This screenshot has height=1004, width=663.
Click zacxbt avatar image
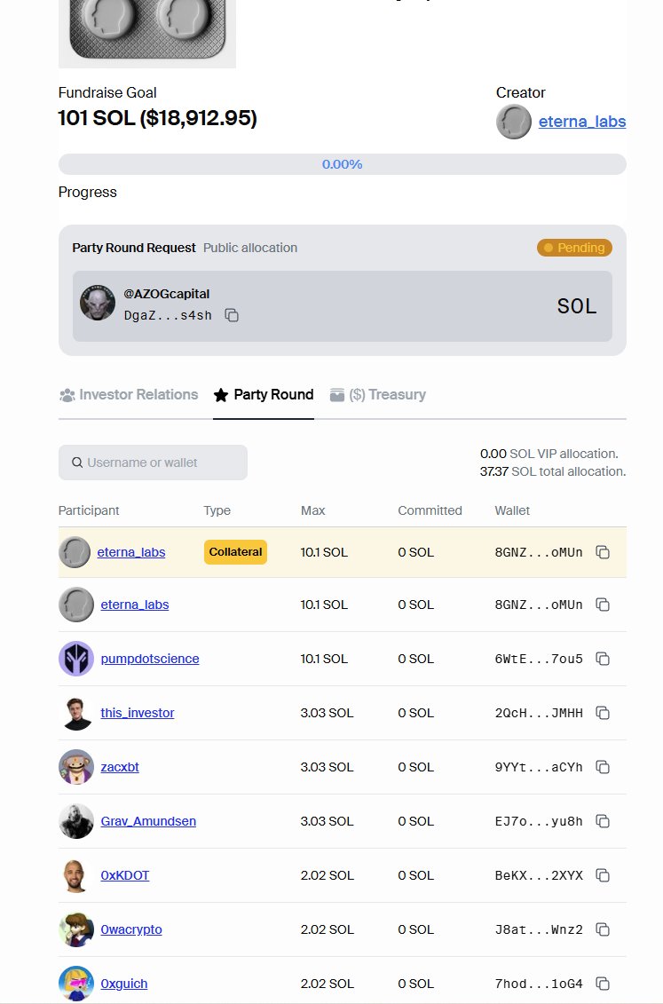[76, 767]
